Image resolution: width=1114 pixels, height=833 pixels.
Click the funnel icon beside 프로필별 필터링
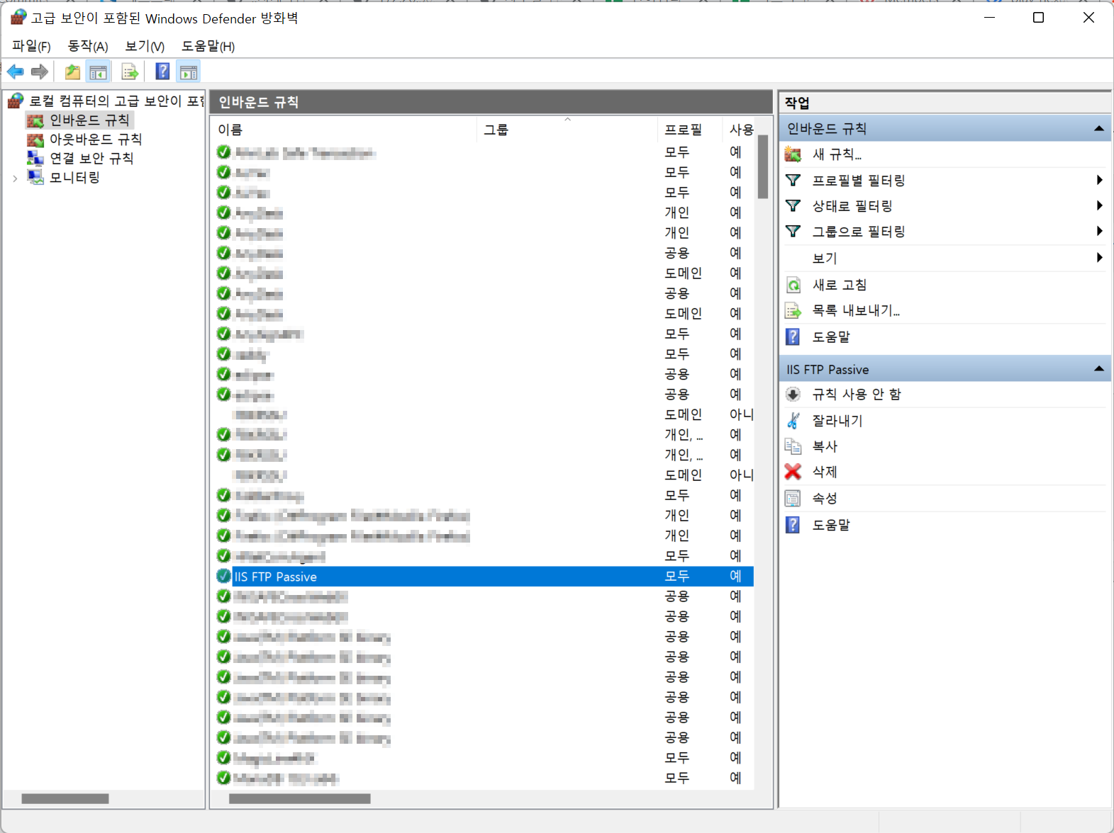coord(793,180)
